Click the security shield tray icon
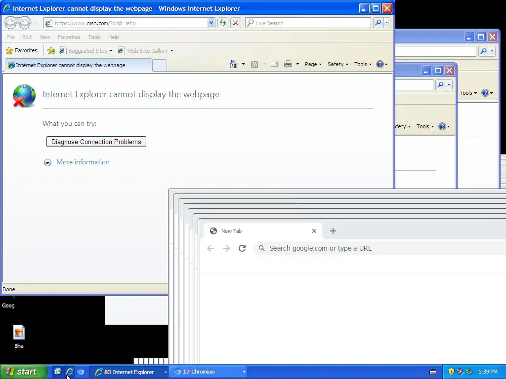The image size is (506, 379). [x=451, y=372]
